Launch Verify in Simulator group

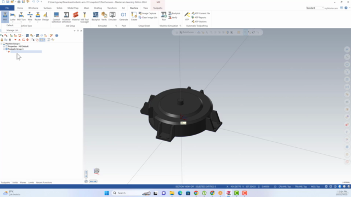pos(104,17)
